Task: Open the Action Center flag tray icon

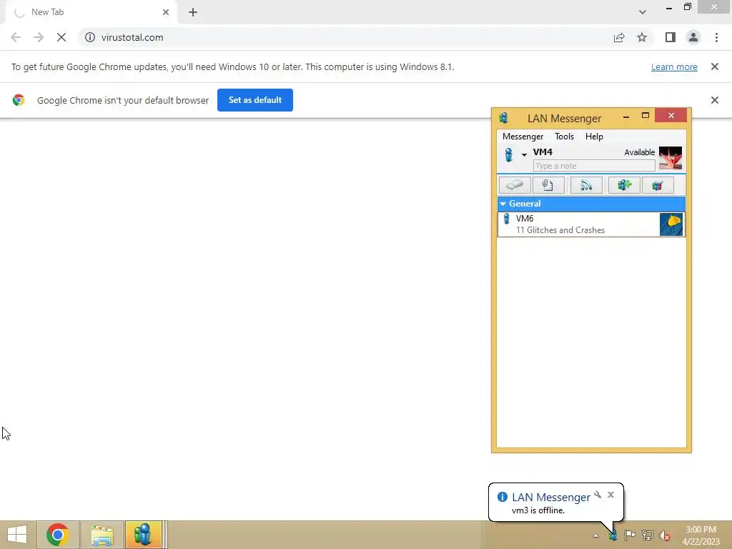Action: (x=630, y=535)
